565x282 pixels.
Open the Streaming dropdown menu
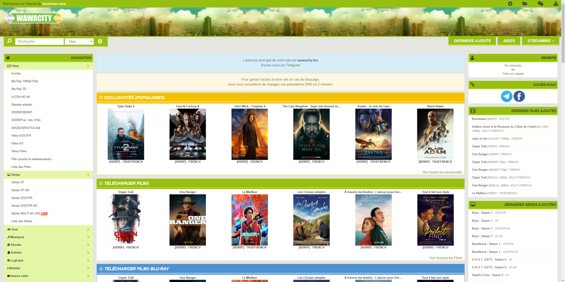click(540, 41)
